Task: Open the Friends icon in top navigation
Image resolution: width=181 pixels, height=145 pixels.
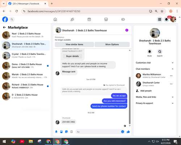Action: click(72, 19)
